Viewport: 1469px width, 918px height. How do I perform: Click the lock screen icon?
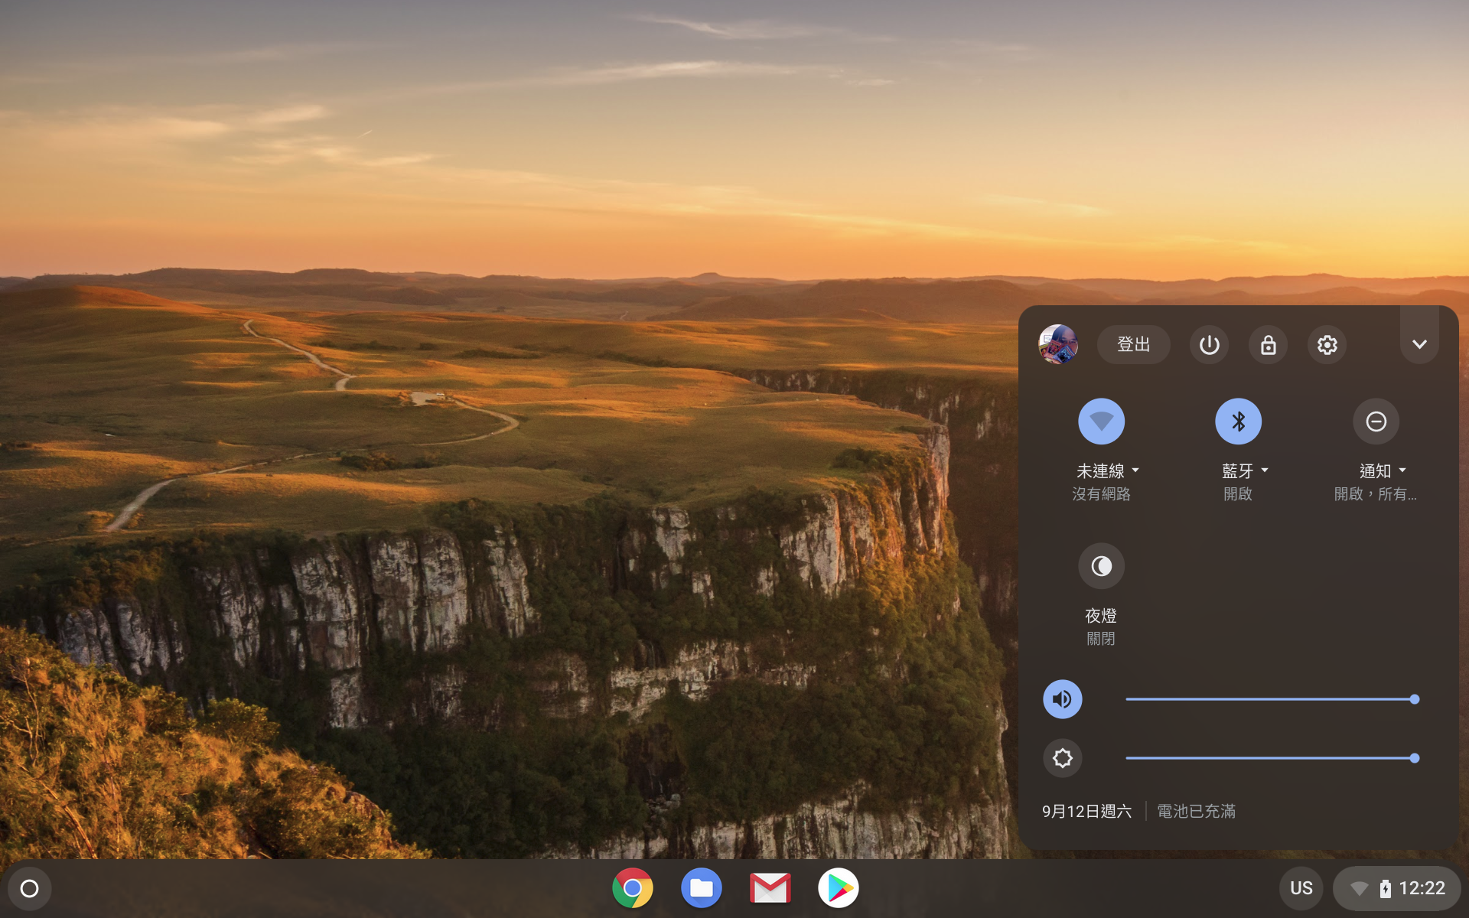[x=1268, y=345]
